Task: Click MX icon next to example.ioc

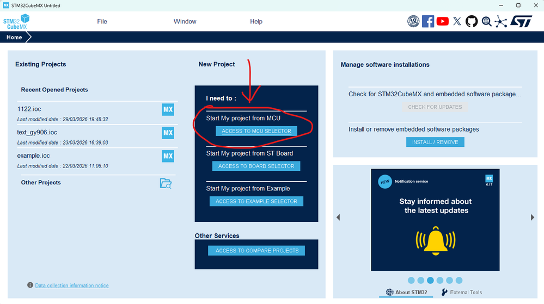Action: (168, 156)
